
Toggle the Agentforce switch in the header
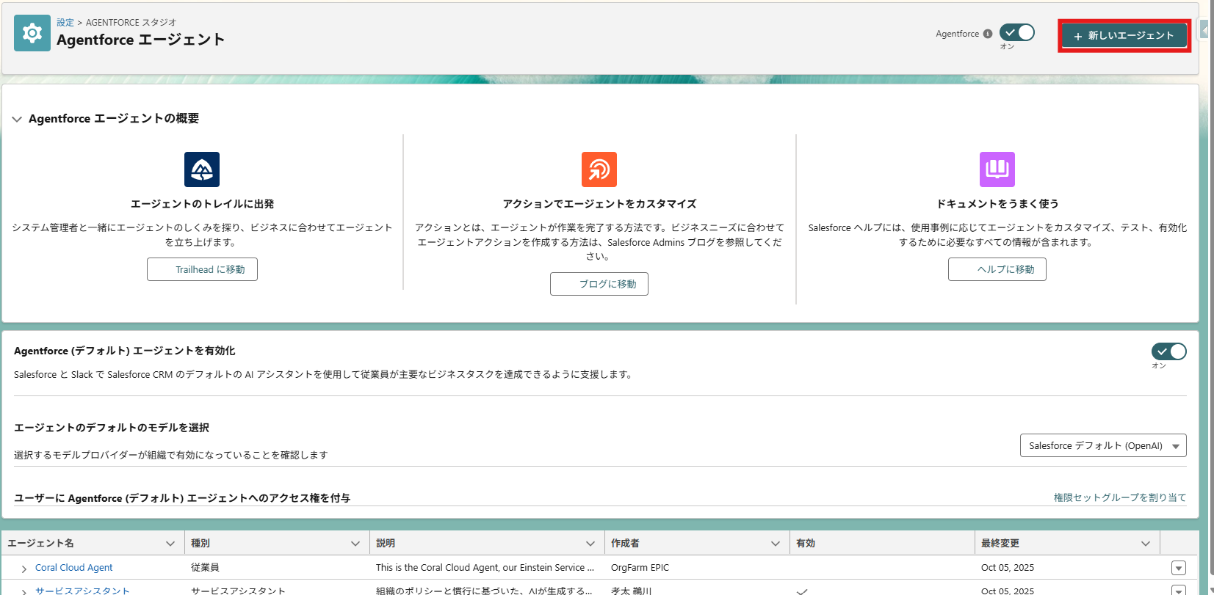pyautogui.click(x=1017, y=33)
